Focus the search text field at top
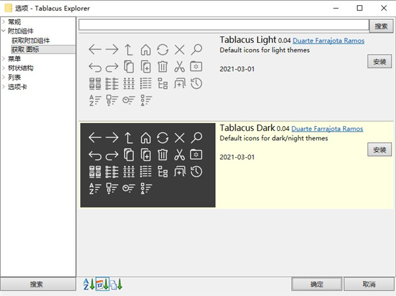The height and width of the screenshot is (296, 396). tap(223, 25)
